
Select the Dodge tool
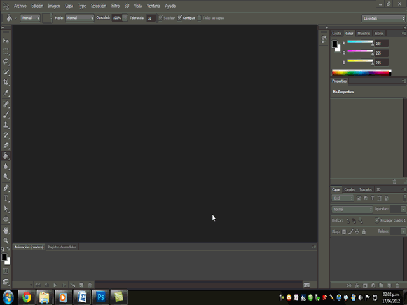pos(6,177)
